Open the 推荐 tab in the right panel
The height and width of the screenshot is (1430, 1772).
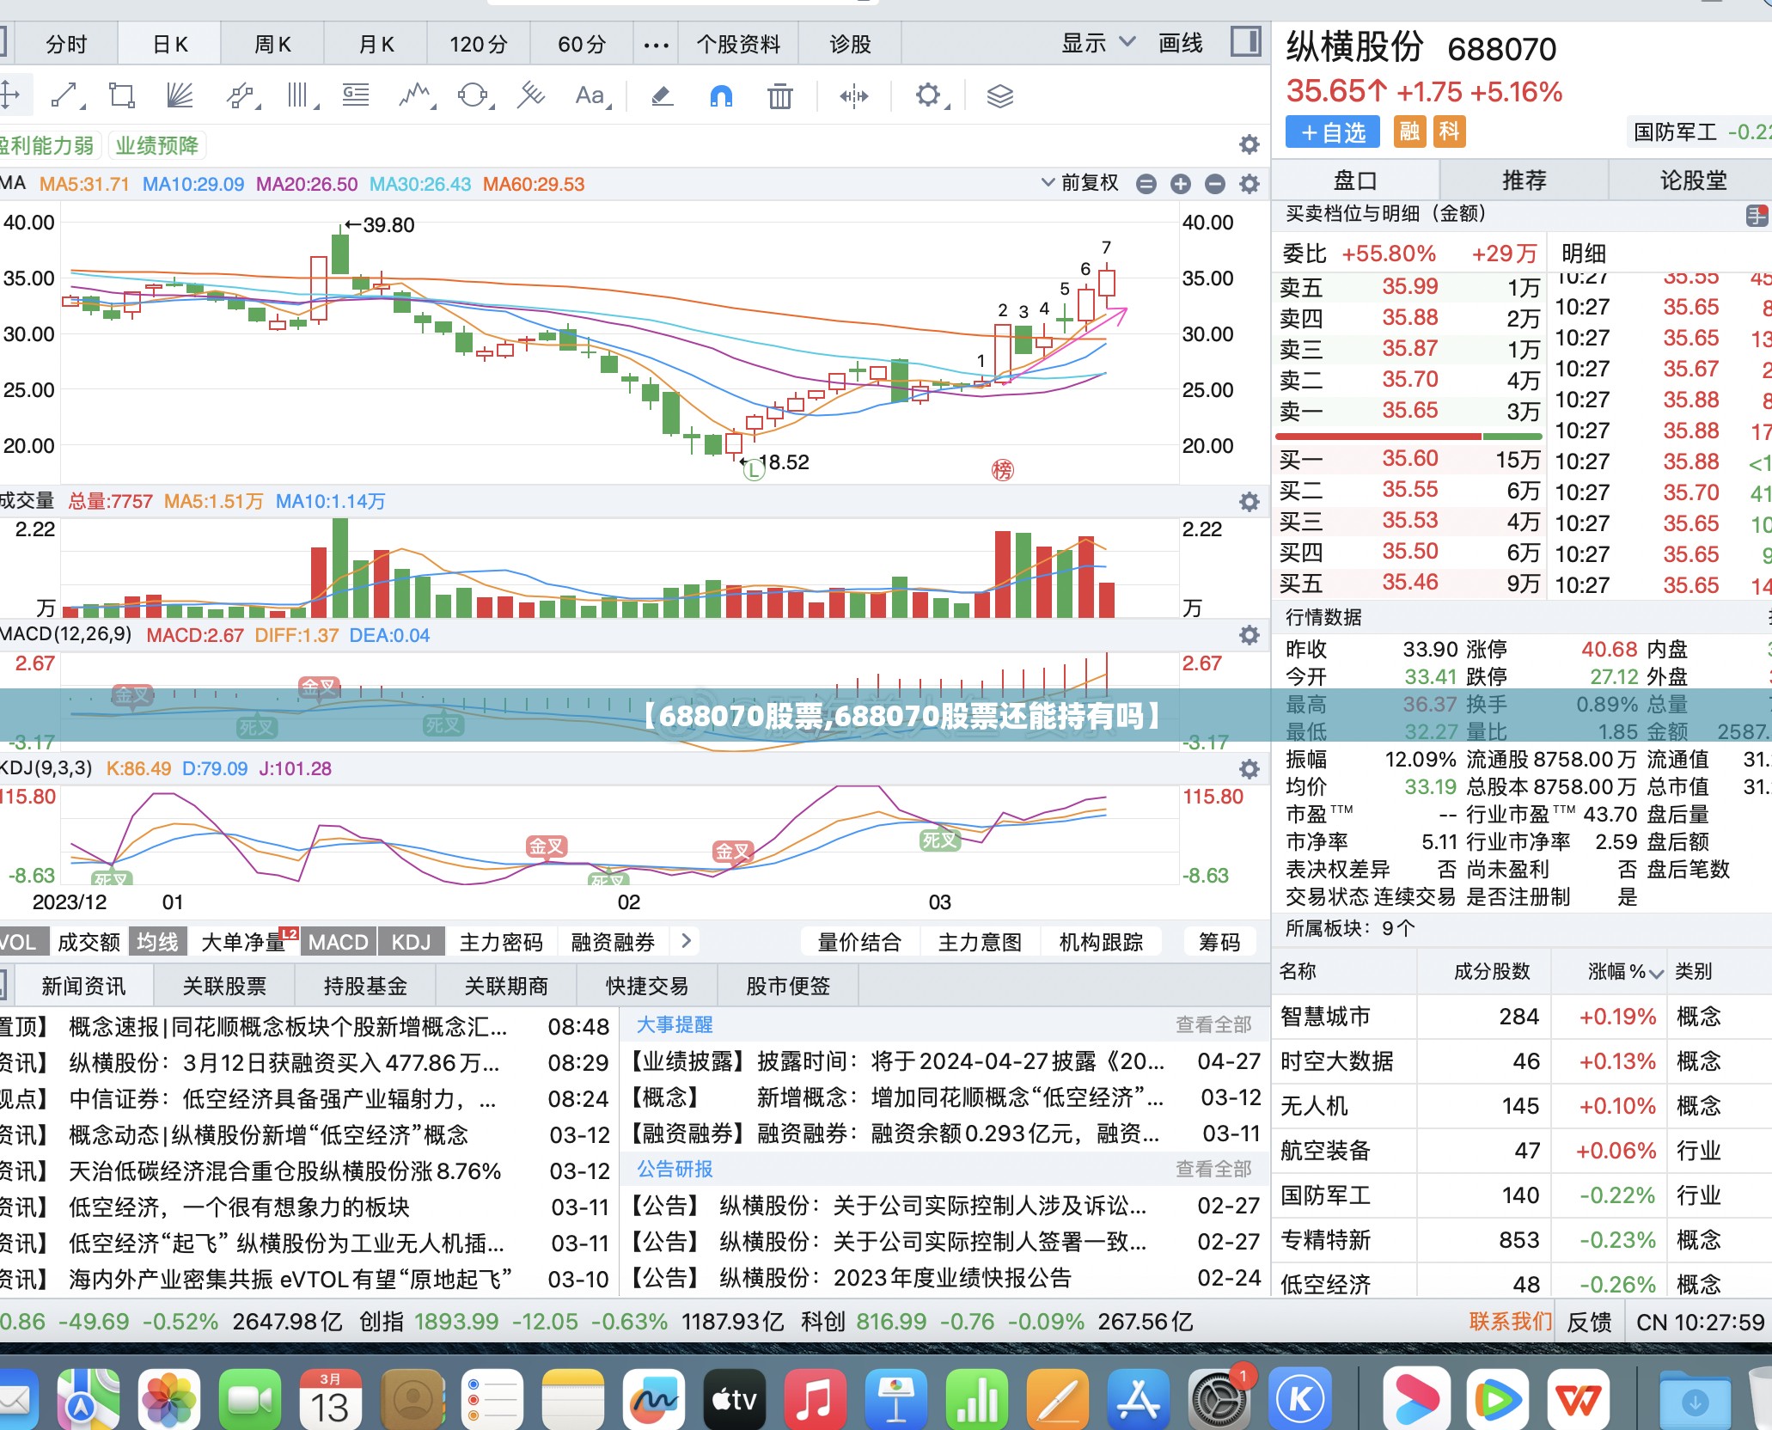[1524, 180]
